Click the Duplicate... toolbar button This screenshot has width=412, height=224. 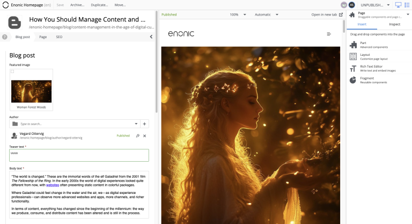(x=99, y=5)
